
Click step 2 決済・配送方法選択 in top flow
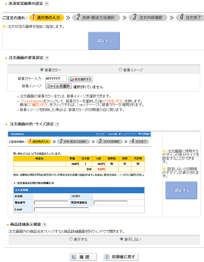96,17
